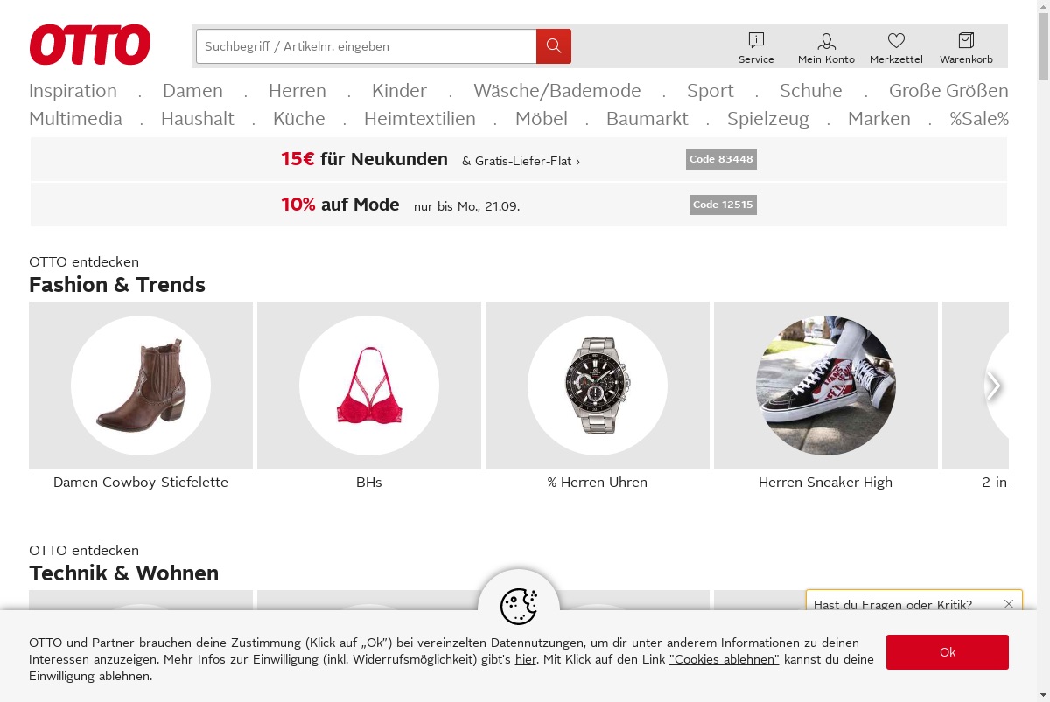
Task: Click the 'Cookies ablehnen' link
Action: pyautogui.click(x=724, y=659)
